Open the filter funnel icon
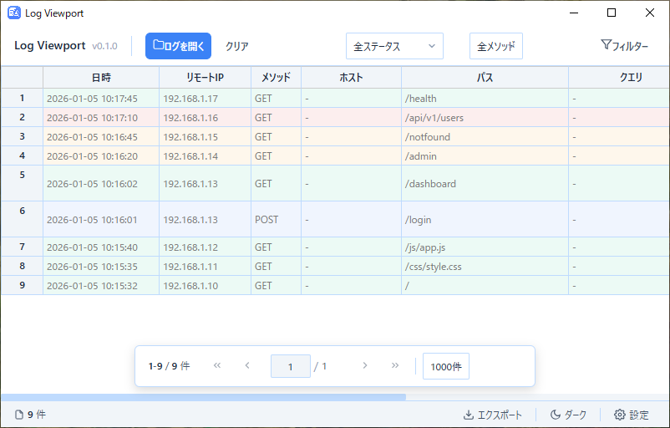The width and height of the screenshot is (670, 428). tap(624, 46)
